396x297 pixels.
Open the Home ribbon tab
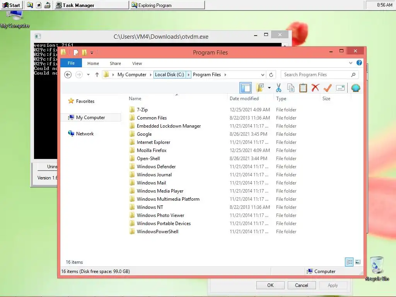coord(93,63)
